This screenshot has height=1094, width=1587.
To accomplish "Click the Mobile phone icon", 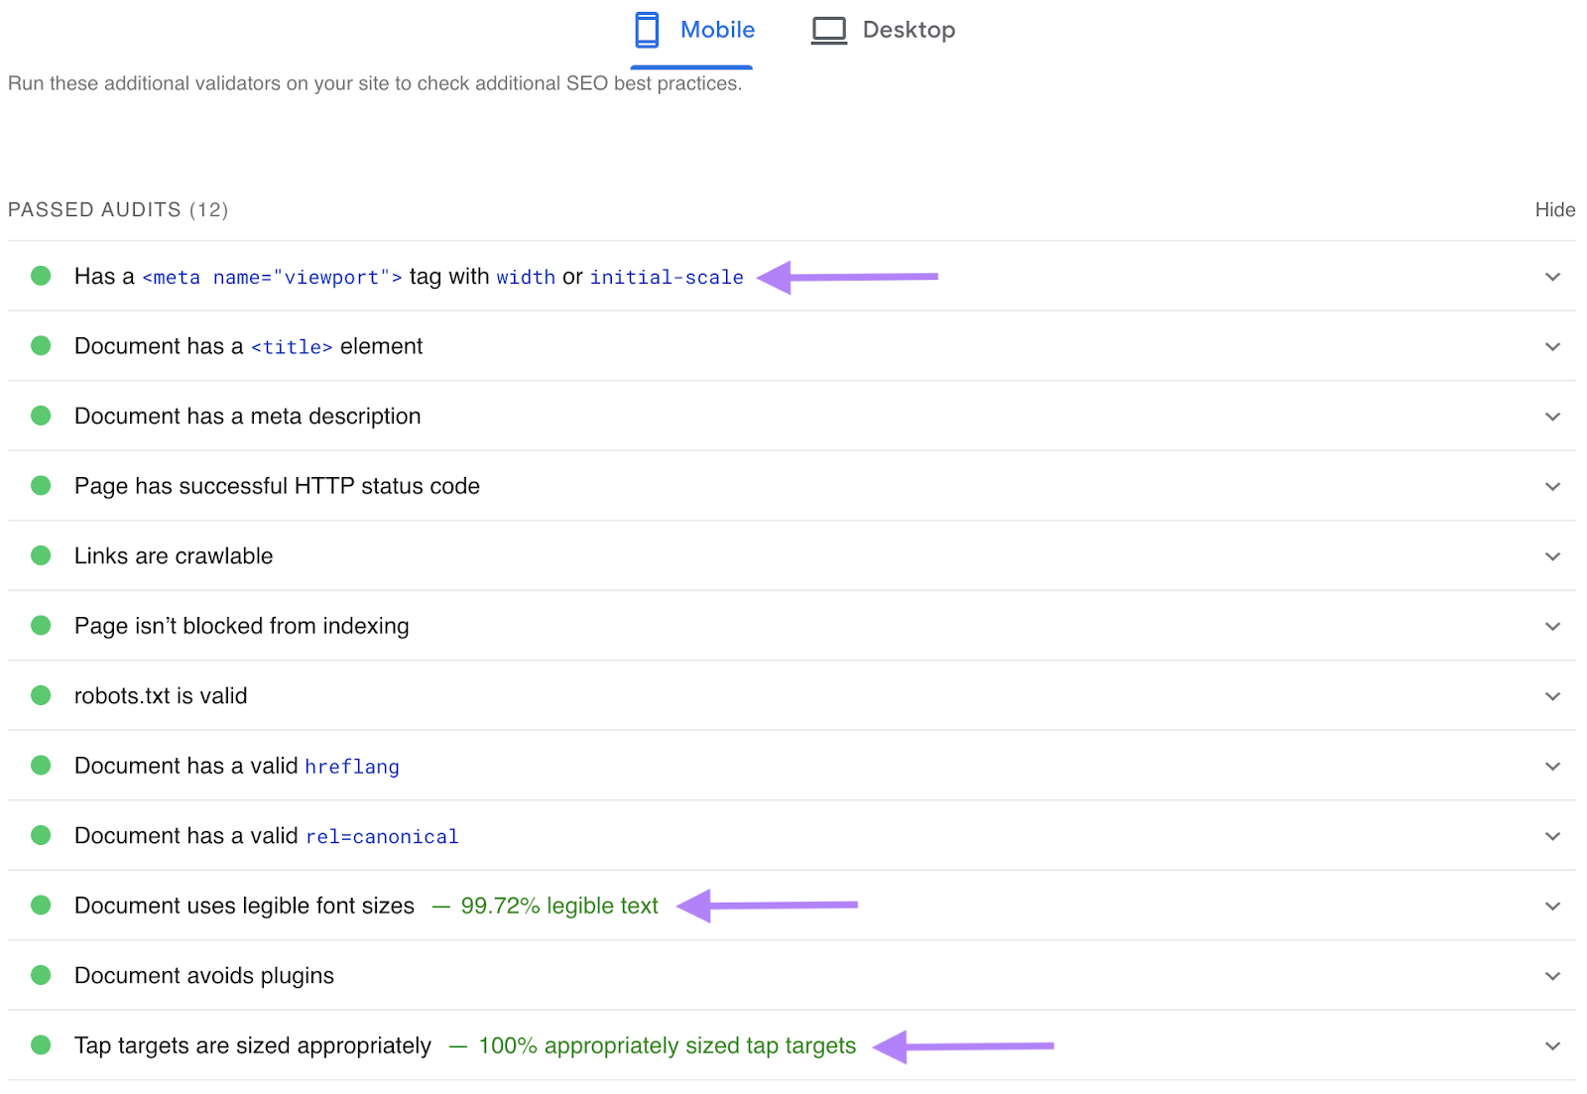I will pos(647,29).
